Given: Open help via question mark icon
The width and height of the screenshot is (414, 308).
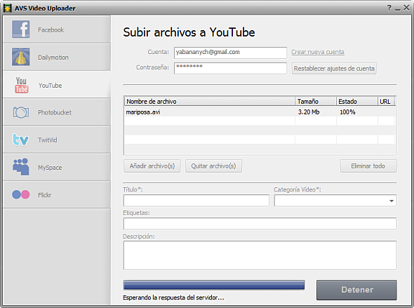Looking at the screenshot, I should (x=389, y=8).
